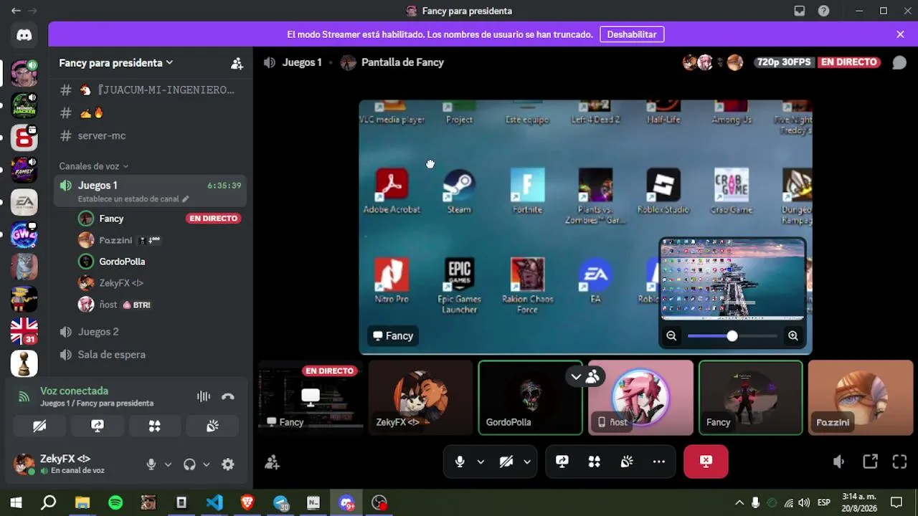918x516 pixels.
Task: Open Brave browser from the taskbar
Action: pyautogui.click(x=247, y=502)
